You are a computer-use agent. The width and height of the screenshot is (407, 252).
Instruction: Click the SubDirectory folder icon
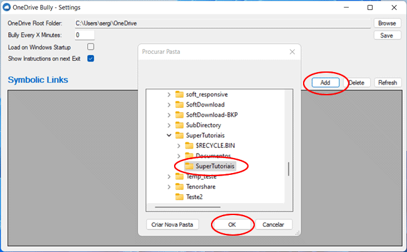click(x=180, y=125)
